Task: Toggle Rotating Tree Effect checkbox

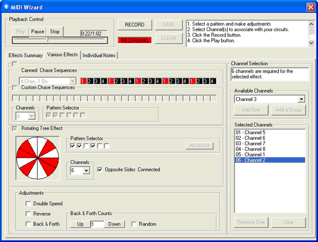Action: tap(15, 129)
